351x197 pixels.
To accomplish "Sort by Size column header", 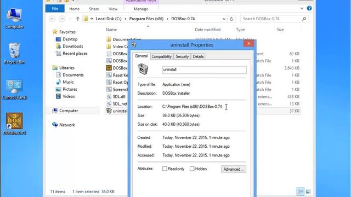I will coord(280,30).
